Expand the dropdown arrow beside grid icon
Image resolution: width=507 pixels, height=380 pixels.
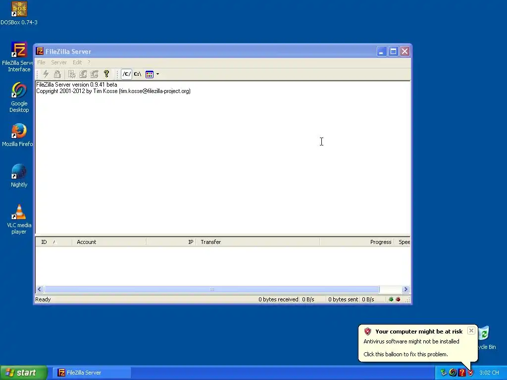point(158,74)
